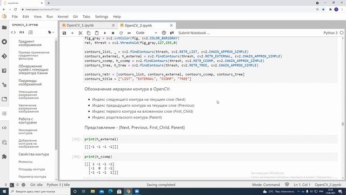
Task: Interrupt the kernel with the stop icon
Action: (113, 33)
